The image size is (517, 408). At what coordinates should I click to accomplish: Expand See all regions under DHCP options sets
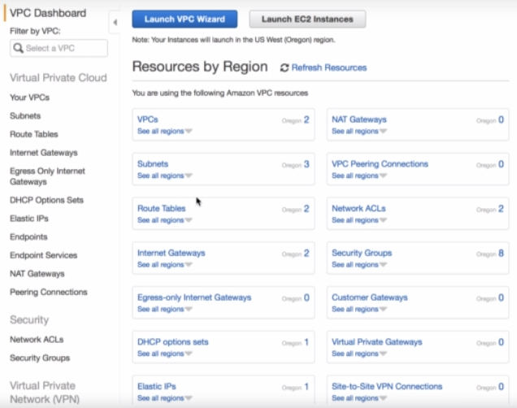164,354
